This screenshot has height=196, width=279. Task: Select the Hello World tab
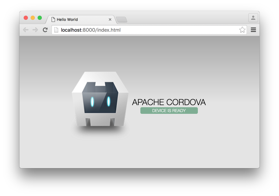[81, 19]
